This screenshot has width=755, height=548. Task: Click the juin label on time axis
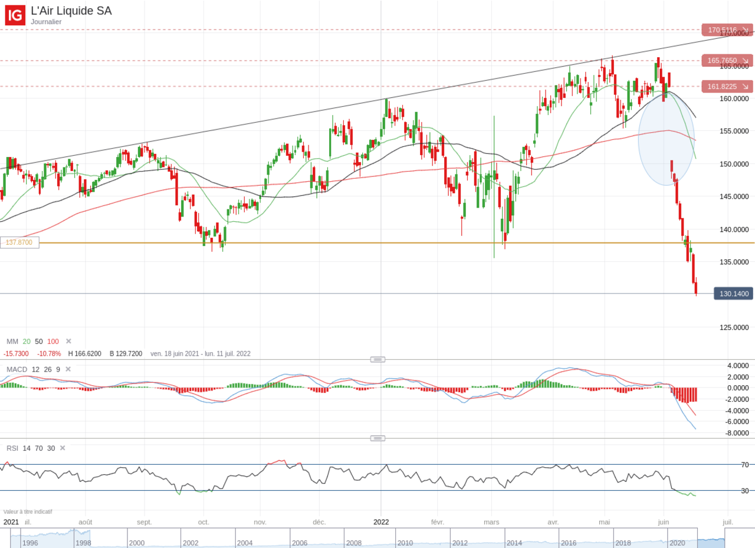pos(664,522)
